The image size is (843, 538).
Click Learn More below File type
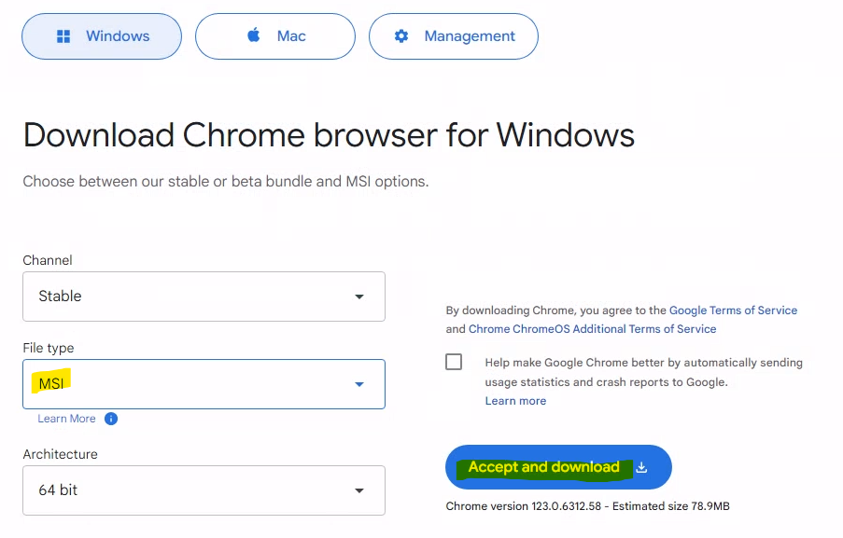tap(66, 419)
